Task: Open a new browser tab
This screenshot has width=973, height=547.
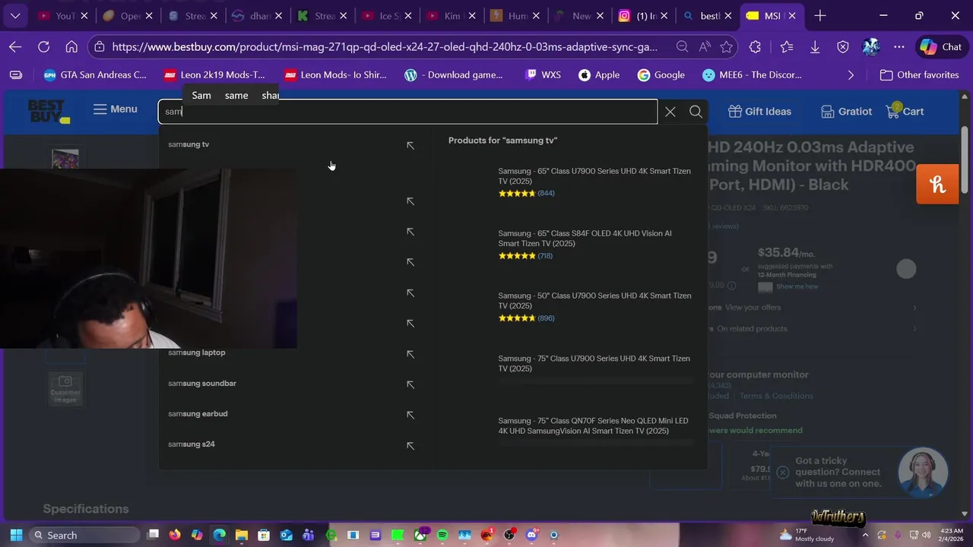Action: coord(819,16)
